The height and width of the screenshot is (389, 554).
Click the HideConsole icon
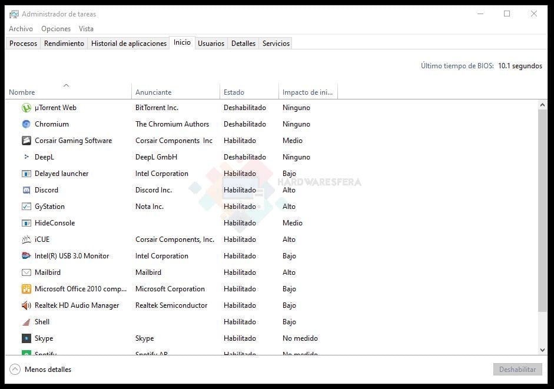click(26, 223)
